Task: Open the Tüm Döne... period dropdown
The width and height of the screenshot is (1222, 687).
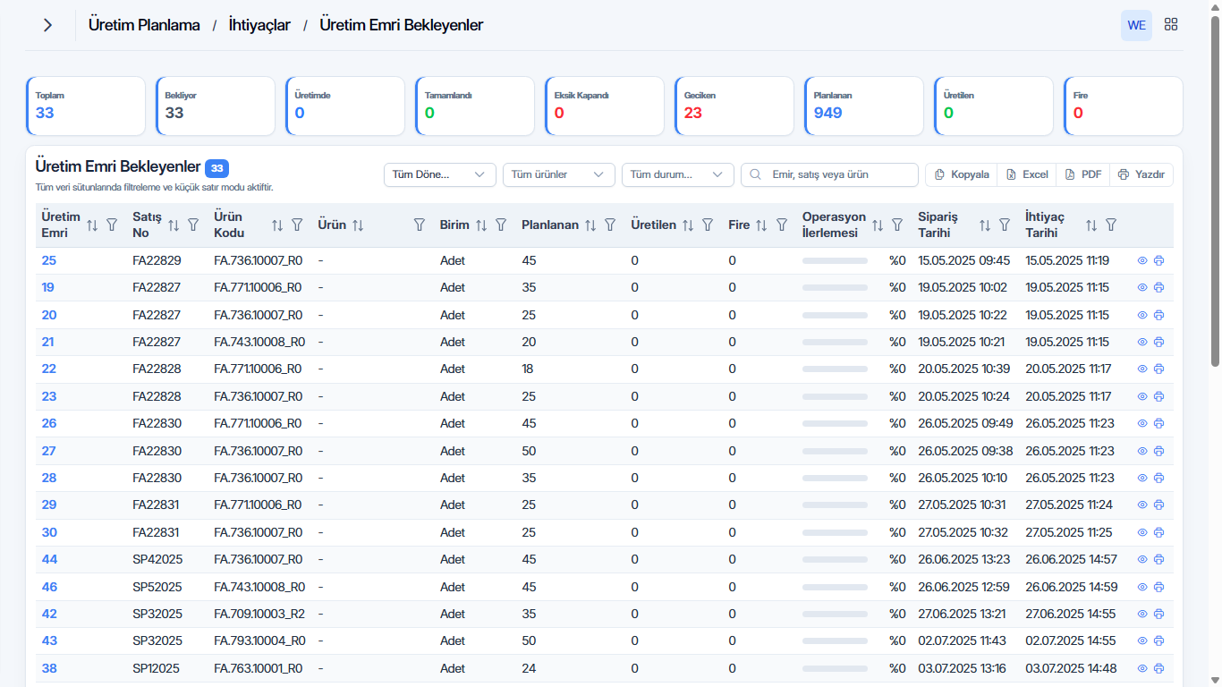Action: [440, 174]
